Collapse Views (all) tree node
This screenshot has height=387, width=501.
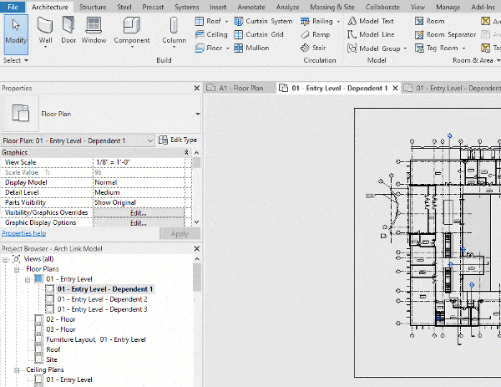5,259
